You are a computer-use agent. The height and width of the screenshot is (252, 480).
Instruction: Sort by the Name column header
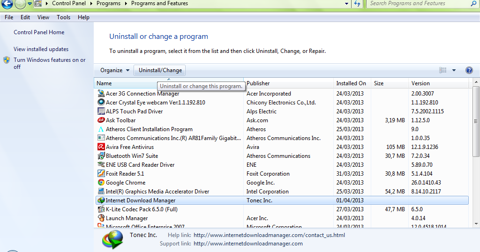tap(169, 83)
